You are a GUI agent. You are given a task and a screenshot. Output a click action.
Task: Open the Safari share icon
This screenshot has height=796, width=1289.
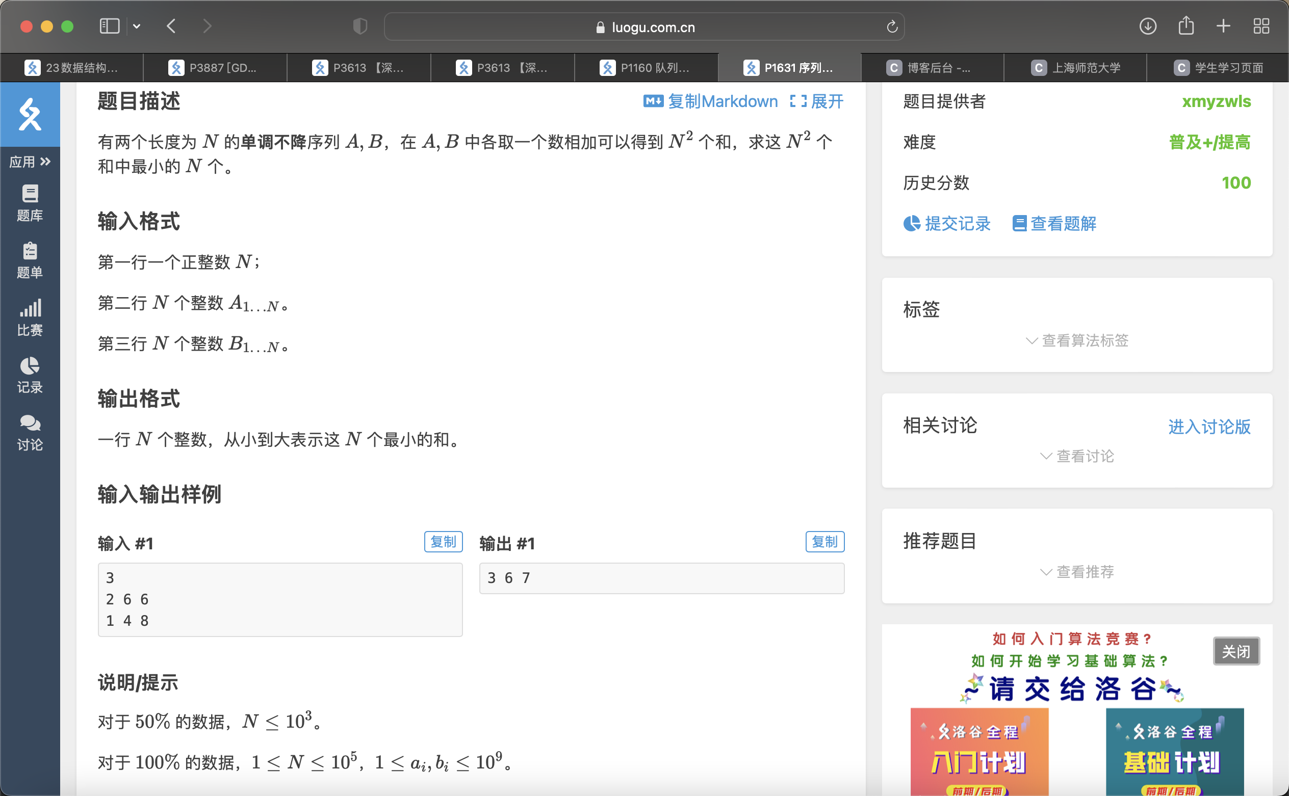coord(1185,26)
